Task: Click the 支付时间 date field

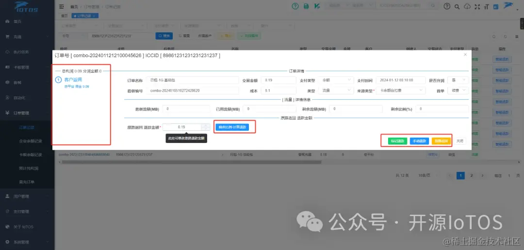Action: (401, 80)
